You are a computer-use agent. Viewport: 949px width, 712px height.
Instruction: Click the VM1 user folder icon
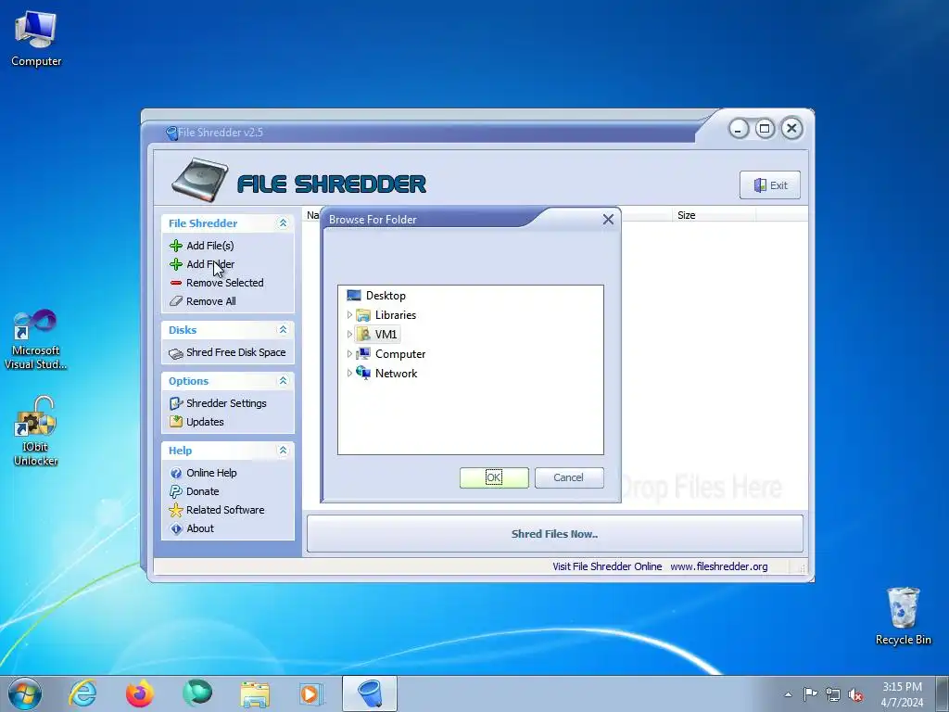click(363, 334)
